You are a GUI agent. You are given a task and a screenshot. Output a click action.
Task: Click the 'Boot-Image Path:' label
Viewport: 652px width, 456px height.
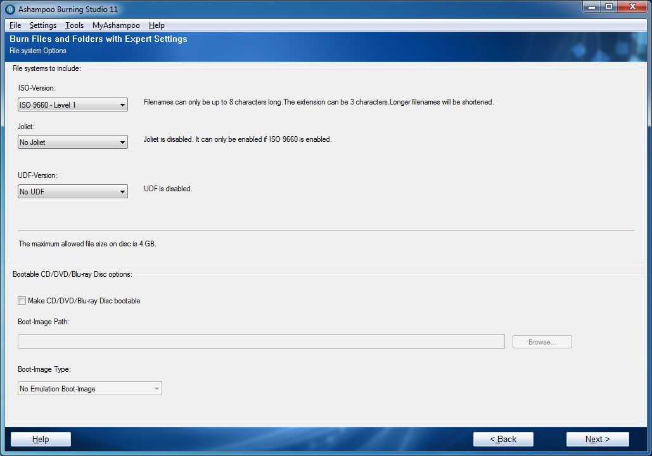pos(44,322)
